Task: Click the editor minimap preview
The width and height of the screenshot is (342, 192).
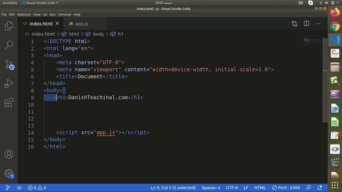Action: [x=312, y=41]
